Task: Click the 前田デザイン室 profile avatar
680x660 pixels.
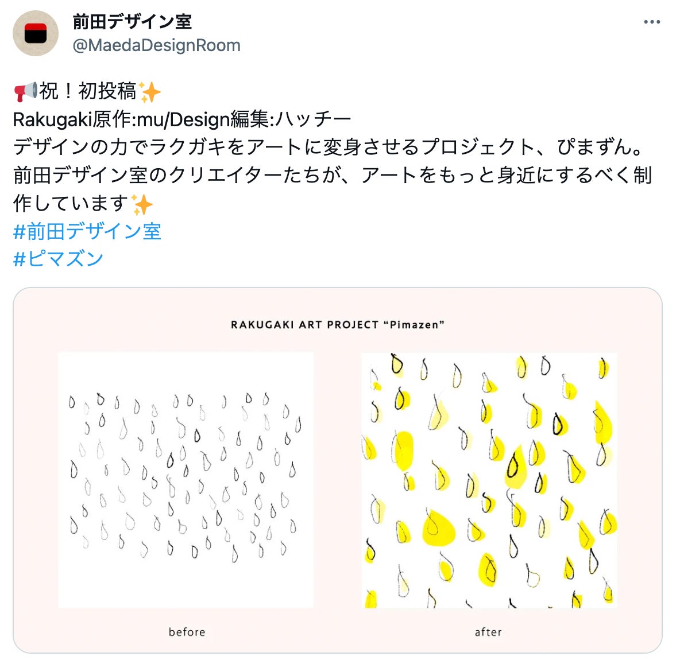Action: [x=36, y=33]
